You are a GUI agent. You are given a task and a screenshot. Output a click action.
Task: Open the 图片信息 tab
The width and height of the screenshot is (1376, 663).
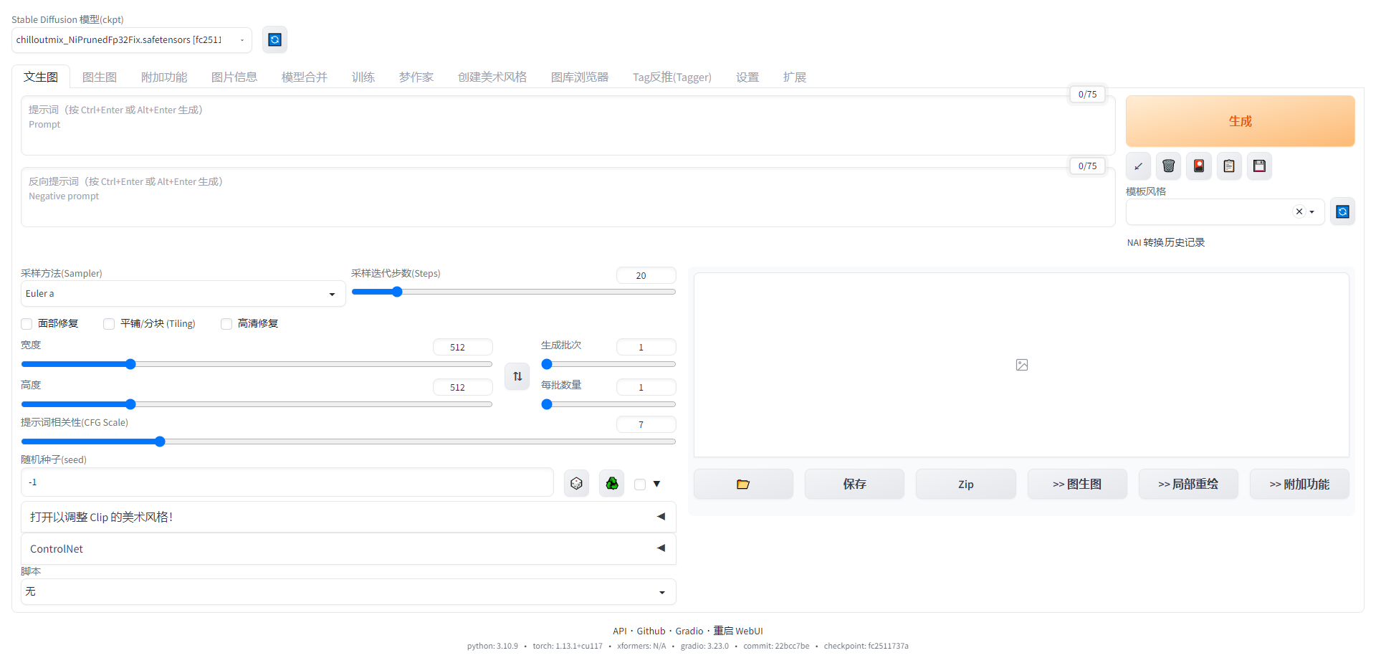(234, 77)
